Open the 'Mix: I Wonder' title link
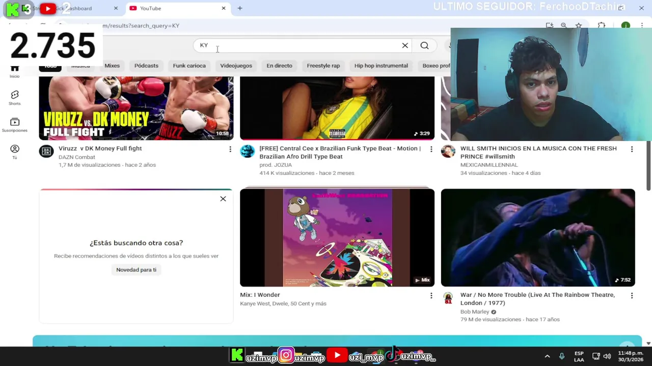Screen dimensions: 652x366 [x=260, y=295]
